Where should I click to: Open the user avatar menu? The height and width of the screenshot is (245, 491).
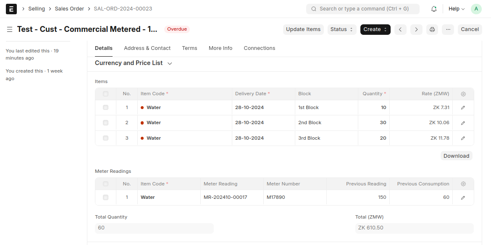click(476, 9)
